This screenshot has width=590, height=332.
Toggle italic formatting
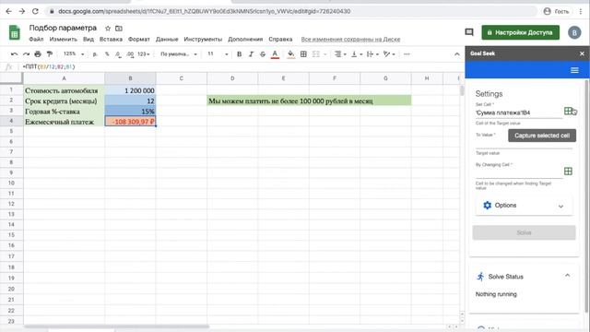pyautogui.click(x=251, y=54)
